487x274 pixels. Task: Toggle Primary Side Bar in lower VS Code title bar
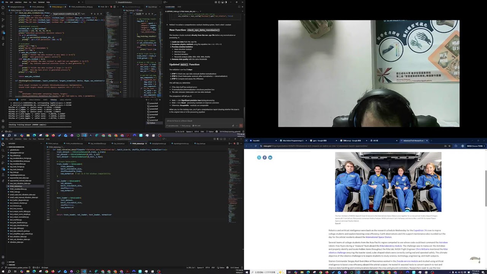218,139
